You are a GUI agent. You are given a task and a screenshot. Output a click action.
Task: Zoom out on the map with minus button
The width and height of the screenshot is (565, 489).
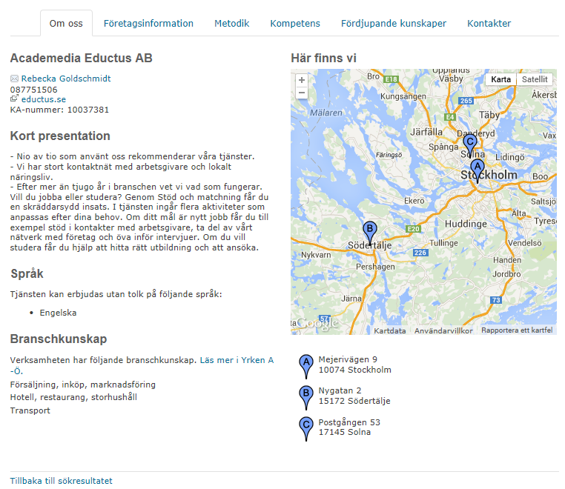(302, 93)
